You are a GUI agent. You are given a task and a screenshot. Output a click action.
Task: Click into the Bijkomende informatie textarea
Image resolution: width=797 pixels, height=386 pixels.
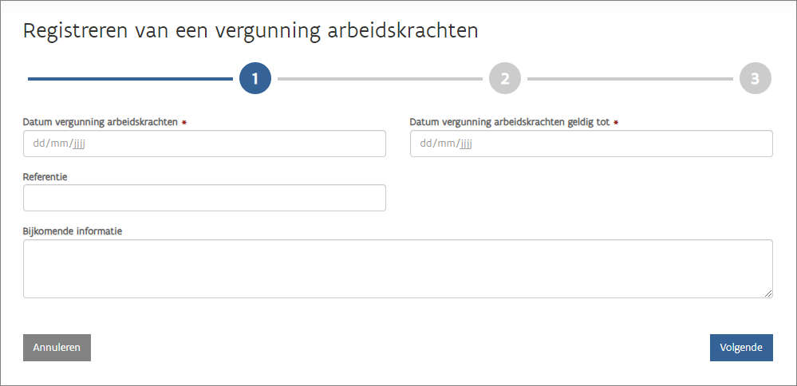[397, 269]
